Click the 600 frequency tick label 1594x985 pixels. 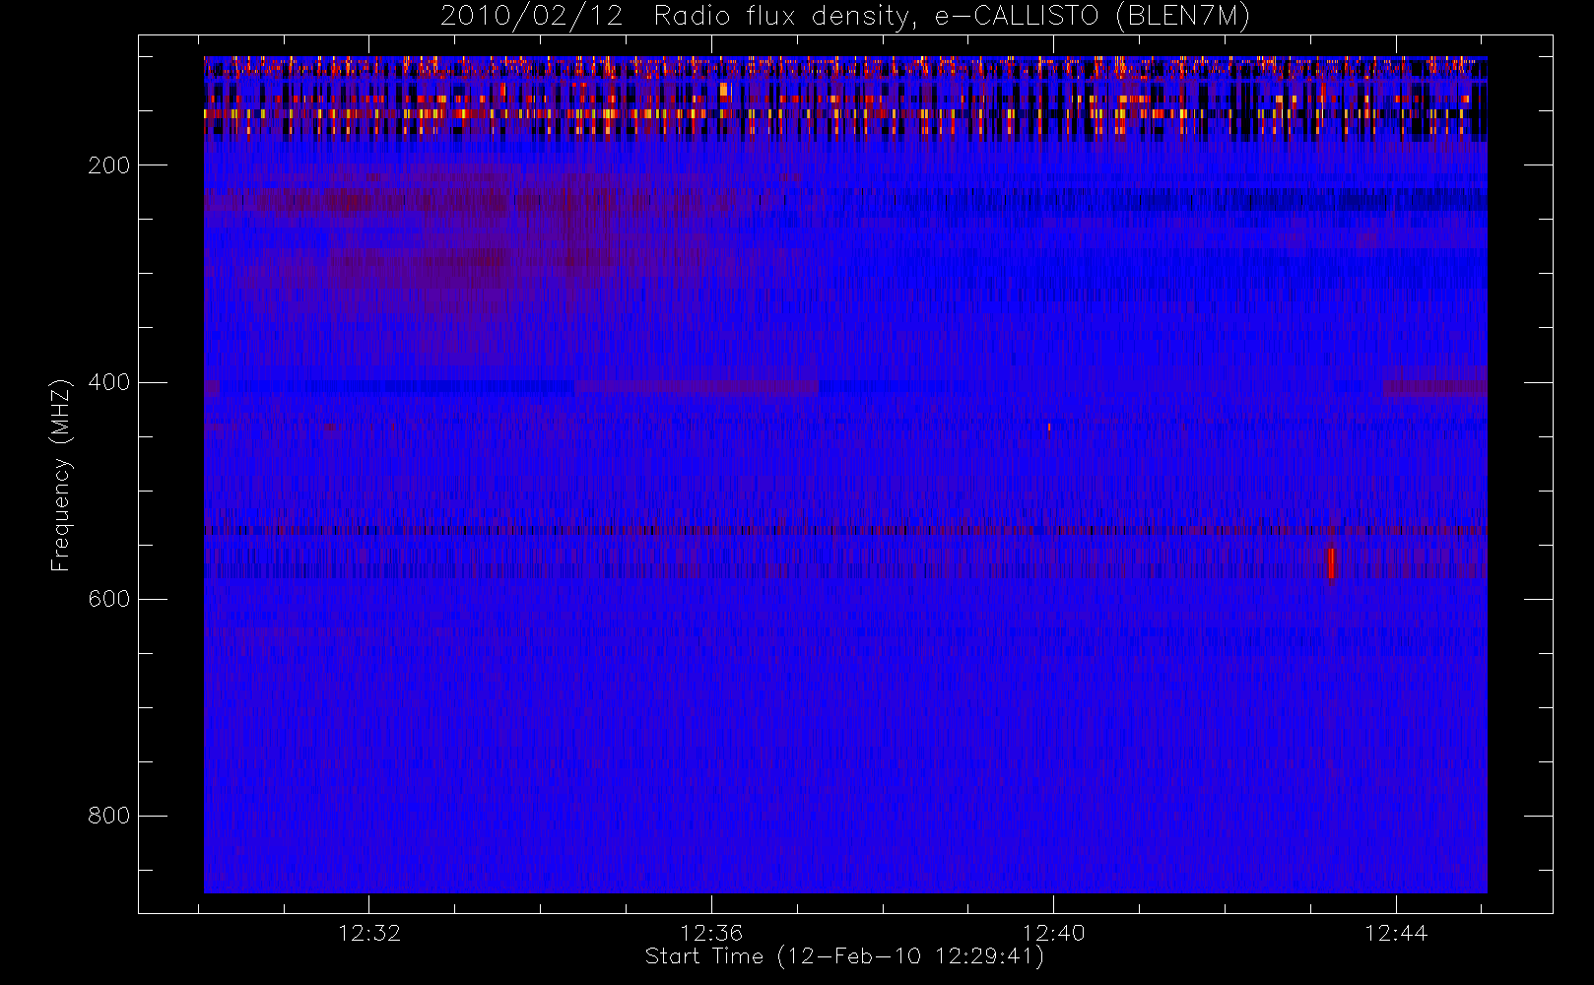[x=108, y=599]
